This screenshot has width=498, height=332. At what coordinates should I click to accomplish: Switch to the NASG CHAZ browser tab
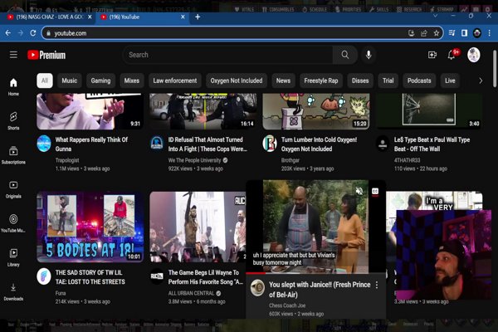(x=49, y=17)
